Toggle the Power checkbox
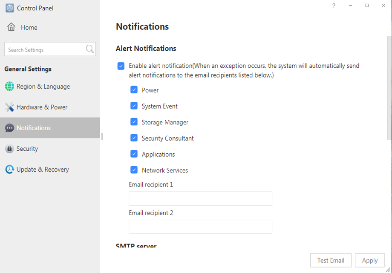This screenshot has width=392, height=273. point(134,90)
